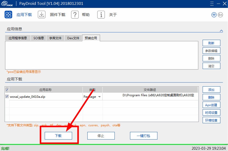Click the 环境检查 button

pos(211,120)
